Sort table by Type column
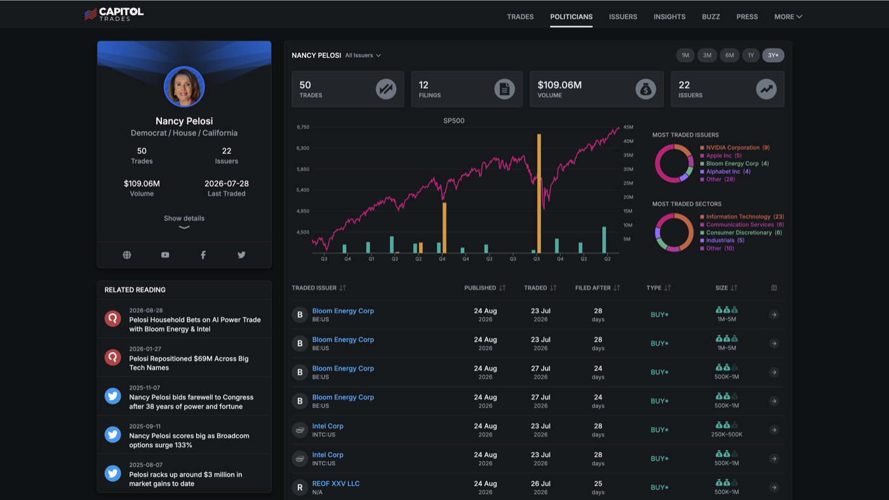The height and width of the screenshot is (500, 889). 658,288
